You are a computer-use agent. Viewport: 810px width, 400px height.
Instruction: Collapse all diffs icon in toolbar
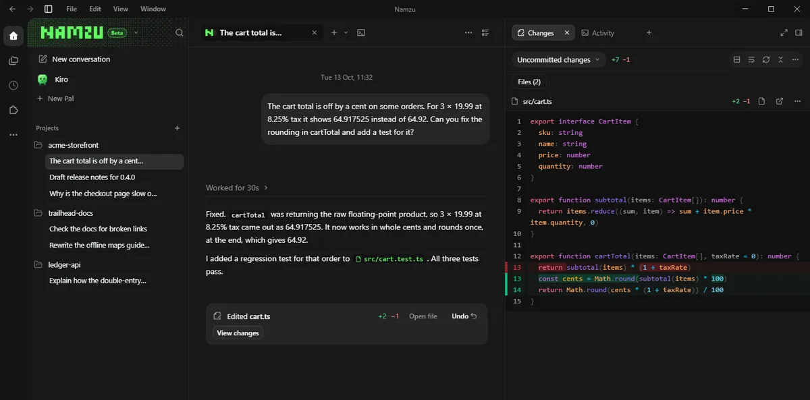tap(780, 59)
